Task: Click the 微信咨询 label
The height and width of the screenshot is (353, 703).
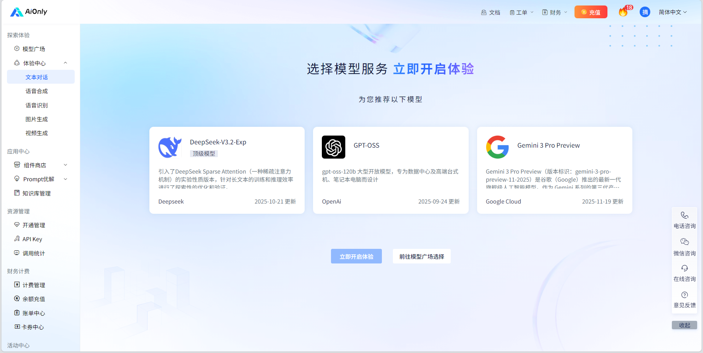Action: [684, 253]
